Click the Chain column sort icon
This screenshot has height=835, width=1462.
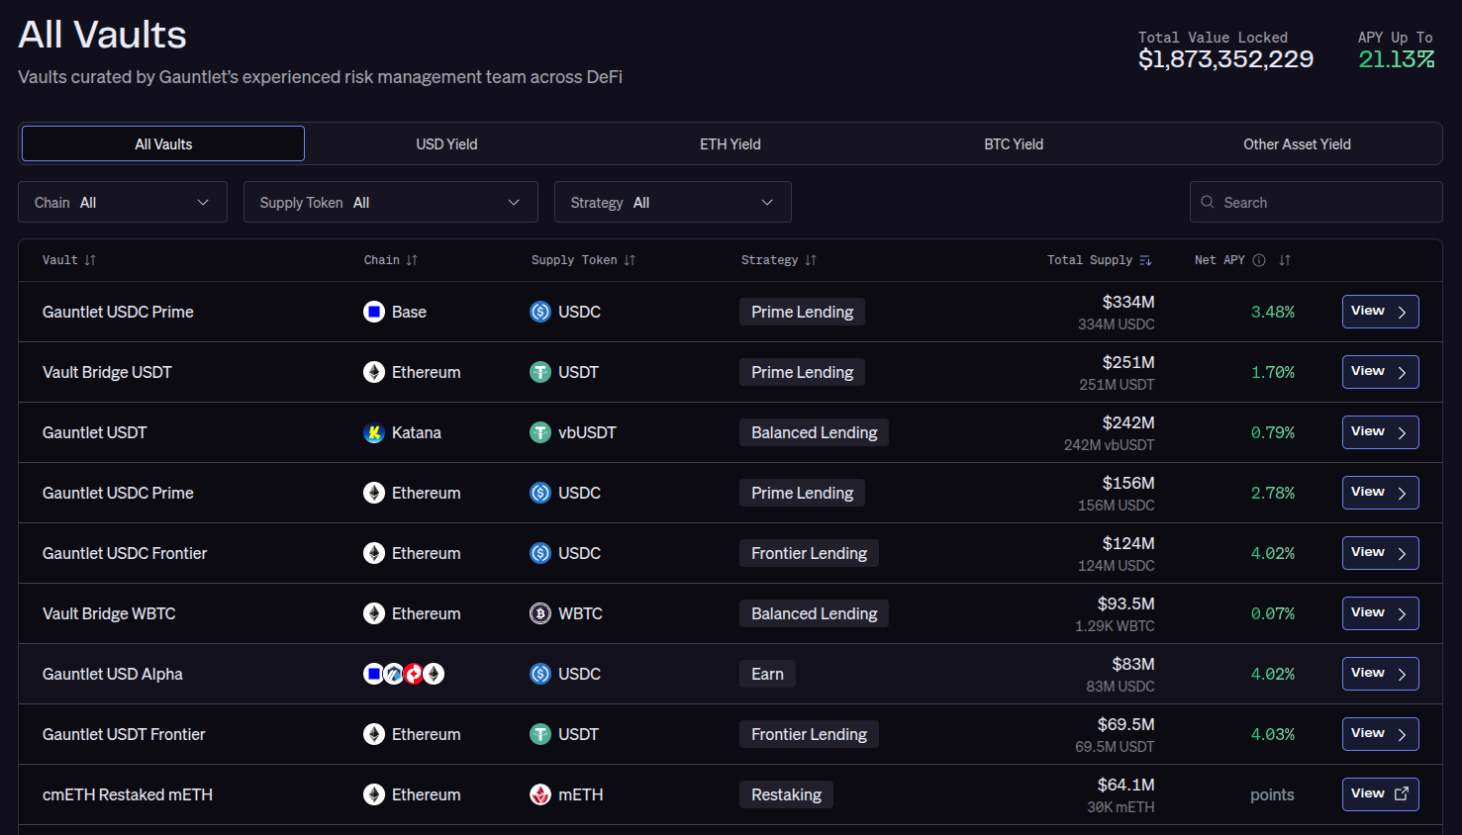[412, 260]
